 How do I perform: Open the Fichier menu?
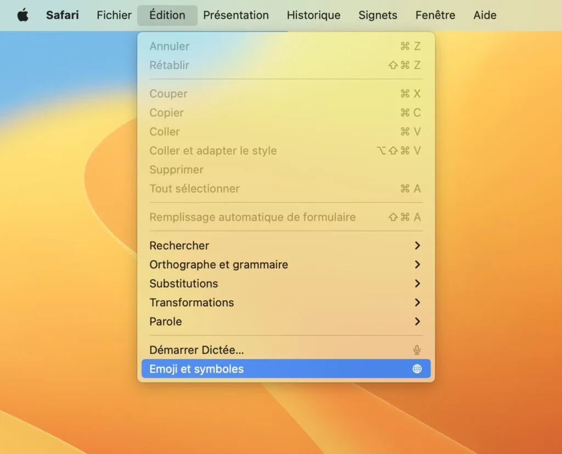tap(114, 15)
